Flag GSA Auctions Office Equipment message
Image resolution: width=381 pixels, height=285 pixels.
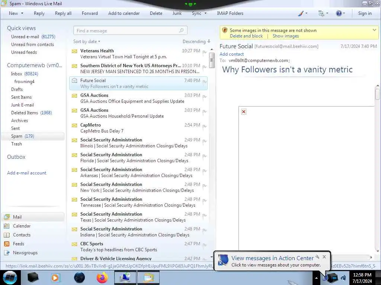coord(204,97)
